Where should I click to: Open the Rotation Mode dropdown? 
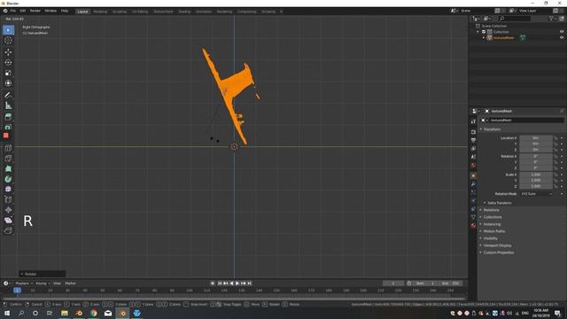[536, 194]
